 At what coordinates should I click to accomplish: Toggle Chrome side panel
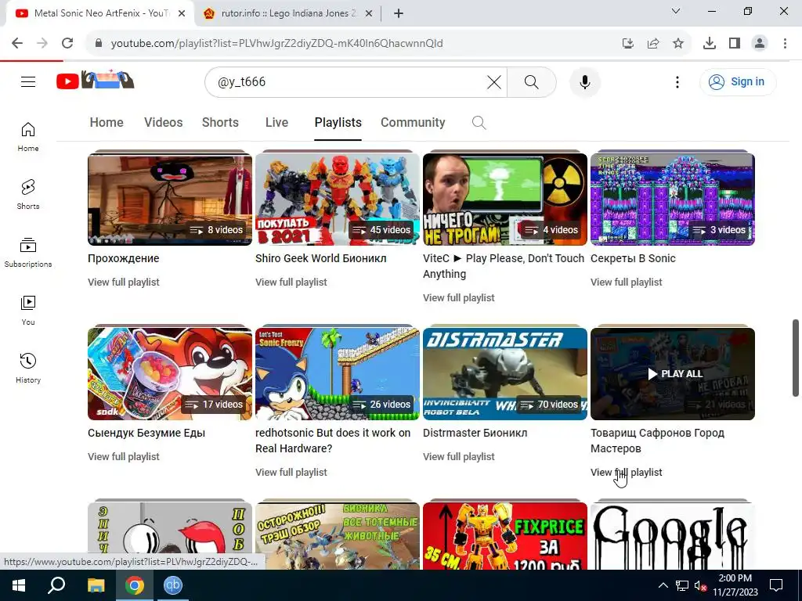coord(735,44)
